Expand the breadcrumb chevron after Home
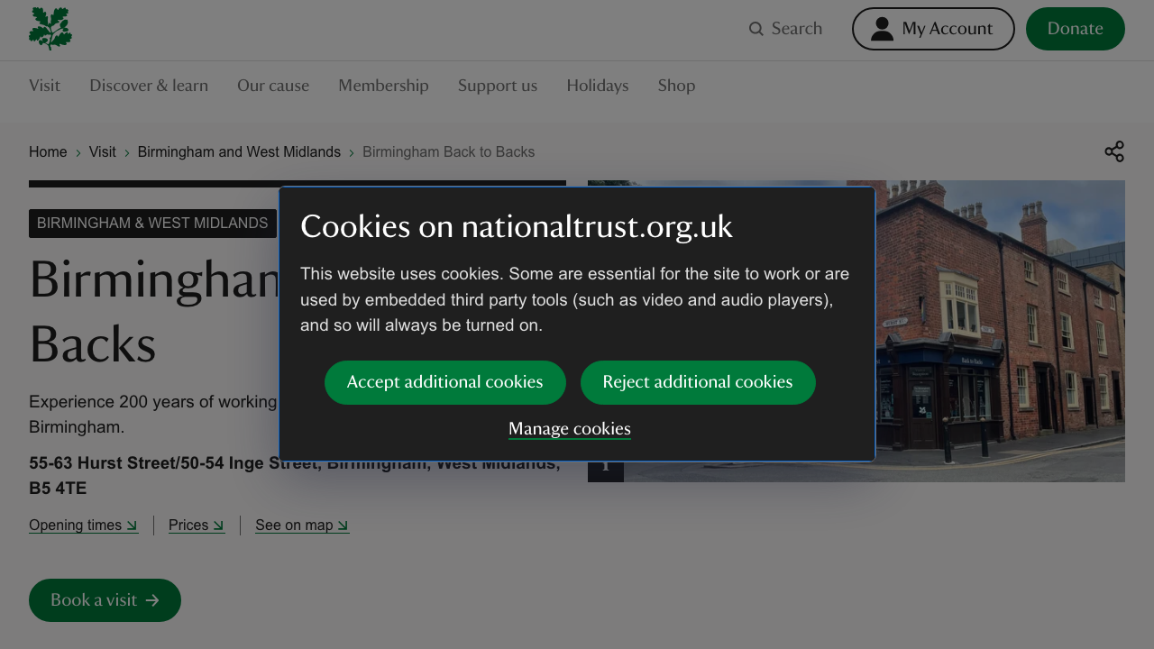This screenshot has height=649, width=1154. click(78, 152)
